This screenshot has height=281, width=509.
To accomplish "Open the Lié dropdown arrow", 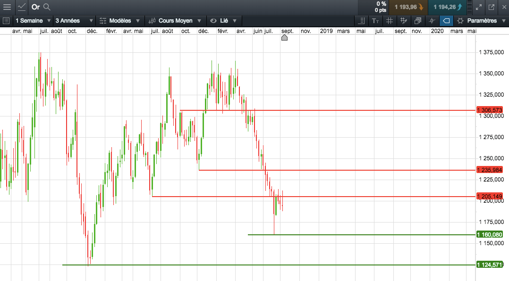I will 235,21.
